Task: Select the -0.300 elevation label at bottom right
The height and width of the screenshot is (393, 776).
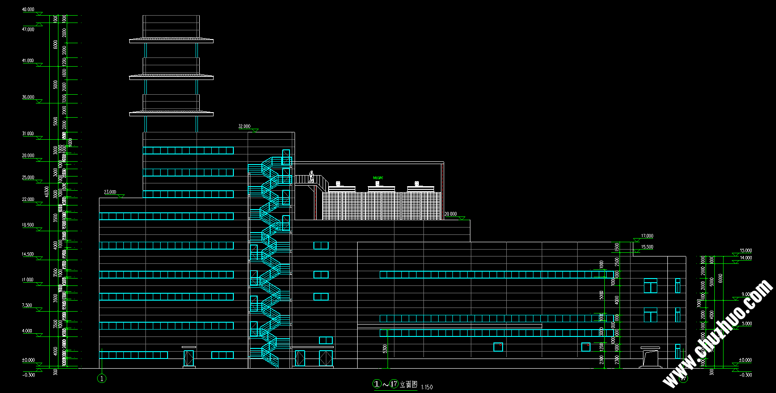Action: pyautogui.click(x=746, y=375)
